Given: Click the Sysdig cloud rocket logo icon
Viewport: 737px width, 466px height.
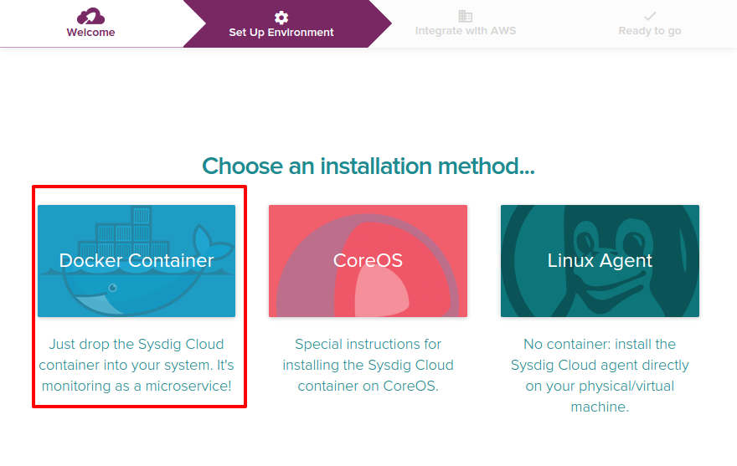Looking at the screenshot, I should 90,16.
